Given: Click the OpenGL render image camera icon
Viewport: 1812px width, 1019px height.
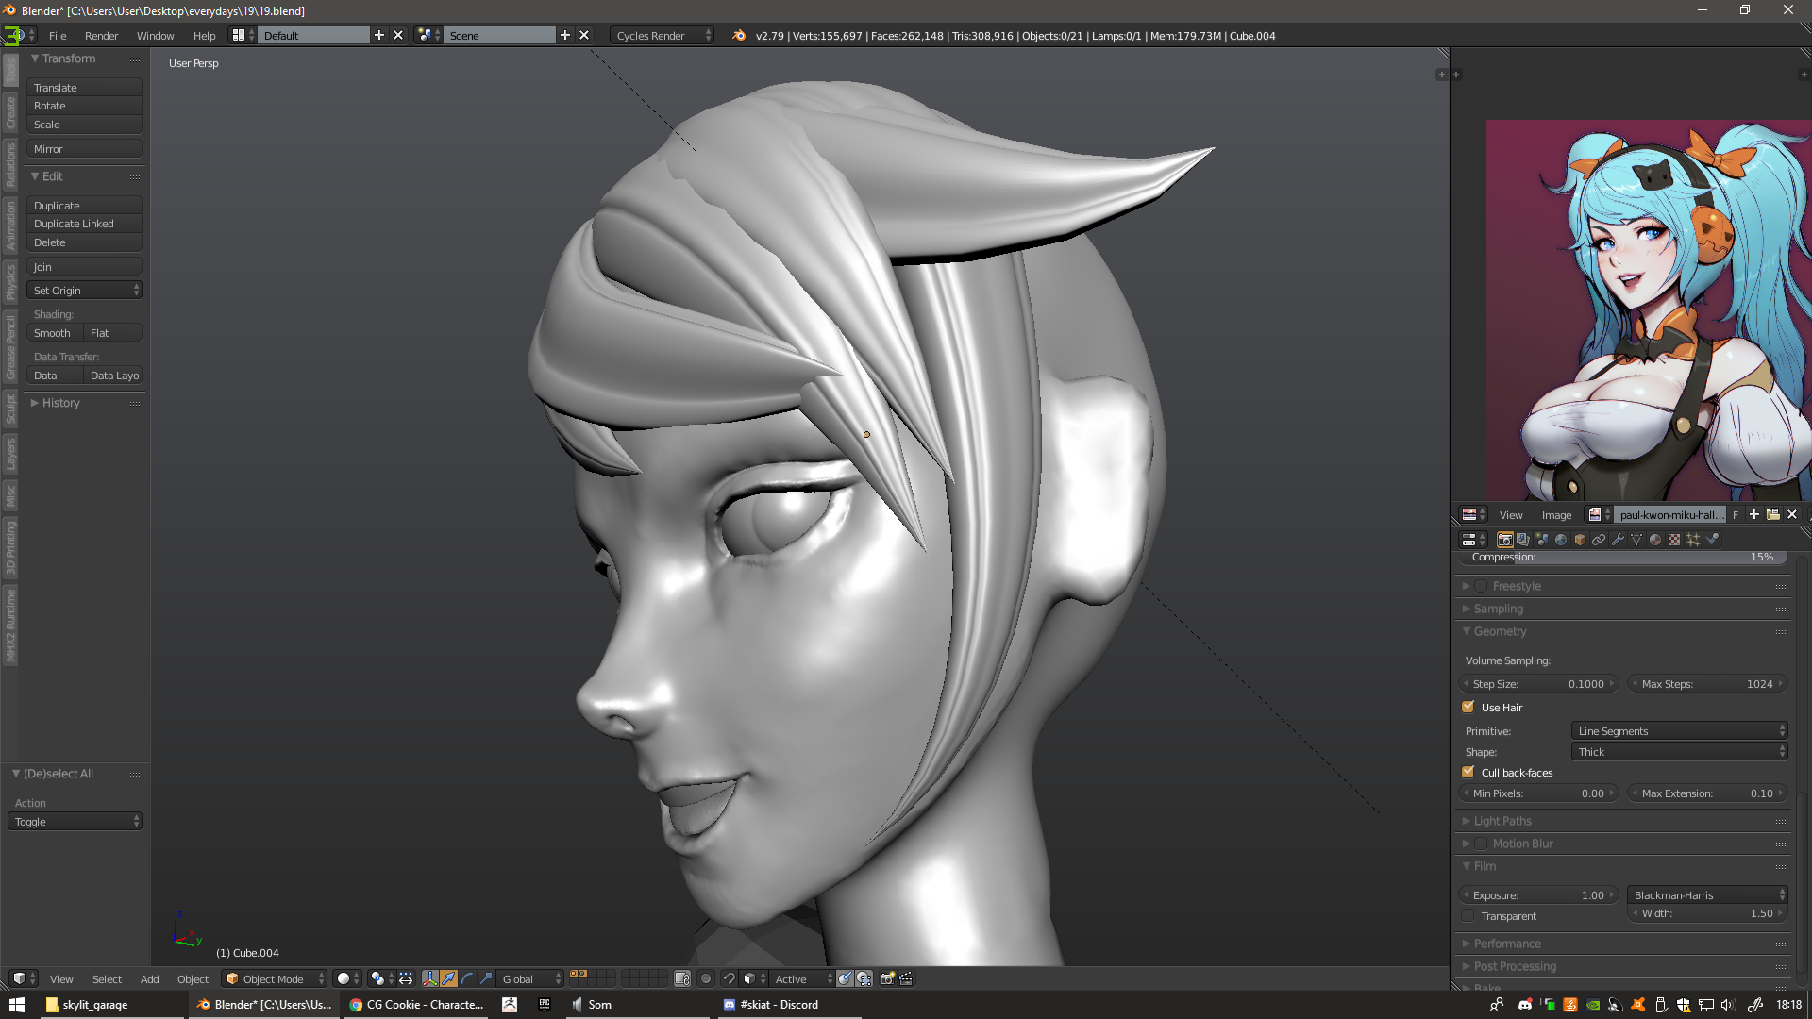Looking at the screenshot, I should pyautogui.click(x=887, y=978).
